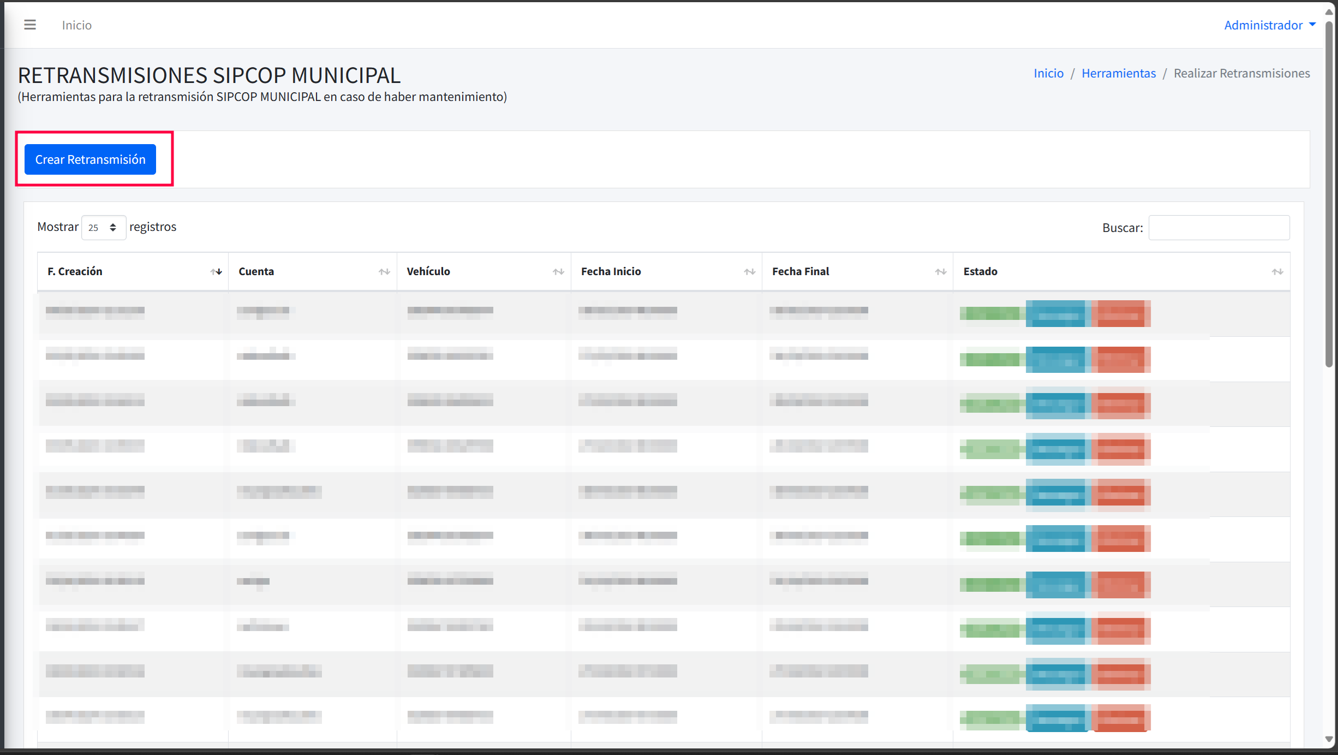Click the scrollbar up arrow
Image resolution: width=1338 pixels, height=755 pixels.
(x=1329, y=12)
